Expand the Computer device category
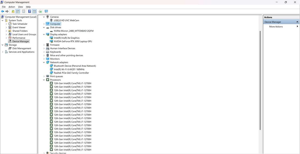300x154 pixels. [x=44, y=24]
